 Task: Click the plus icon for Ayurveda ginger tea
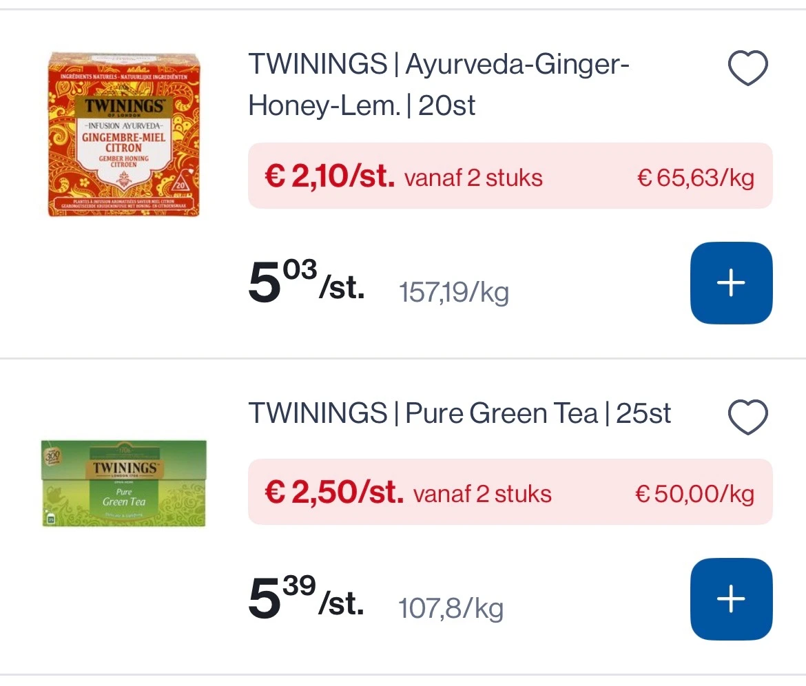(732, 282)
